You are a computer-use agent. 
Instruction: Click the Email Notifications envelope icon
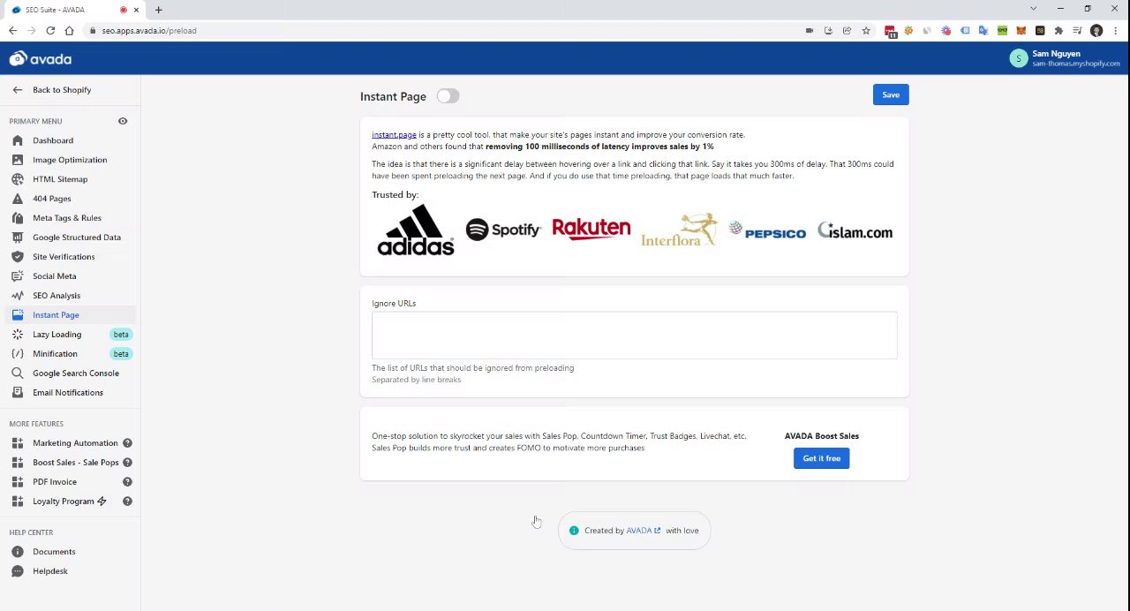tap(18, 393)
